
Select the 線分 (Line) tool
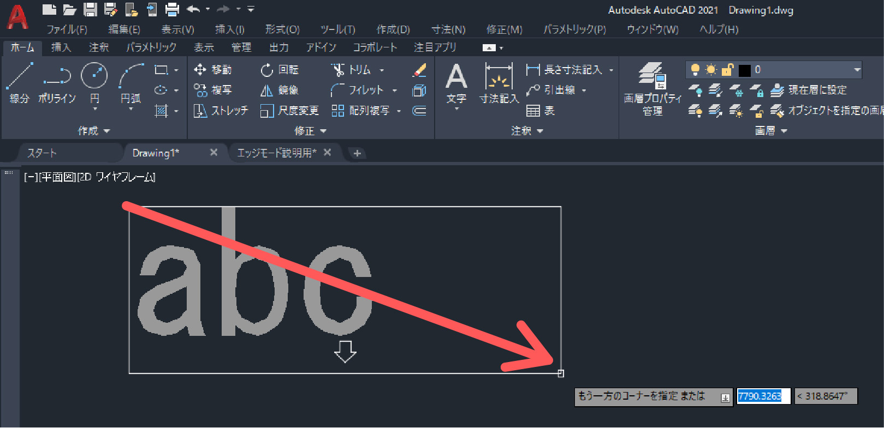tap(20, 82)
